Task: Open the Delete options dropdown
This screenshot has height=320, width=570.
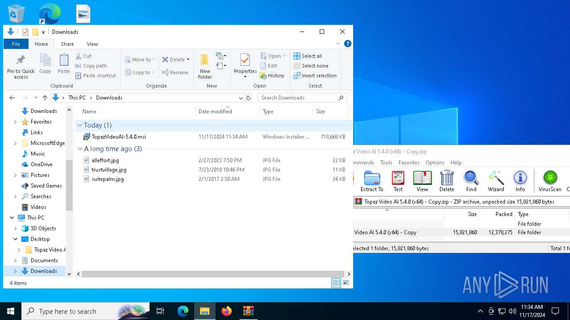Action: (188, 60)
